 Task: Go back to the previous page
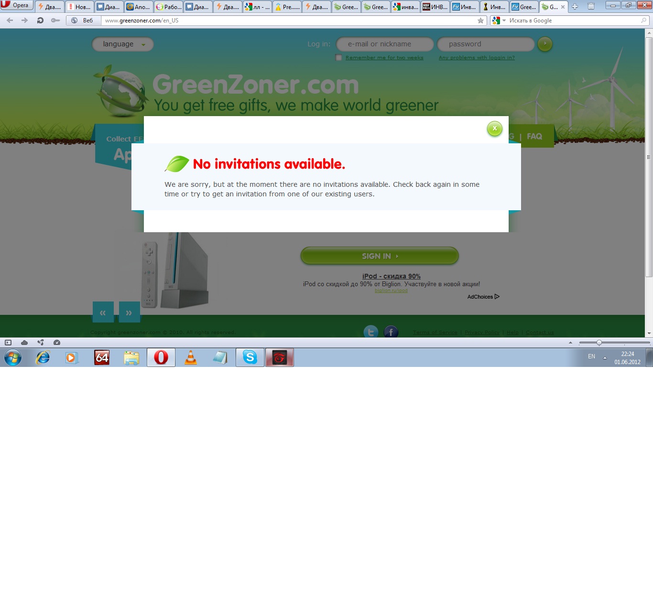coord(10,21)
